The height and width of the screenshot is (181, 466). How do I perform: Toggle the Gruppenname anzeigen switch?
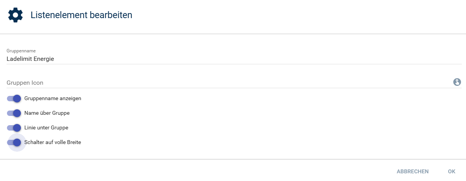click(14, 99)
